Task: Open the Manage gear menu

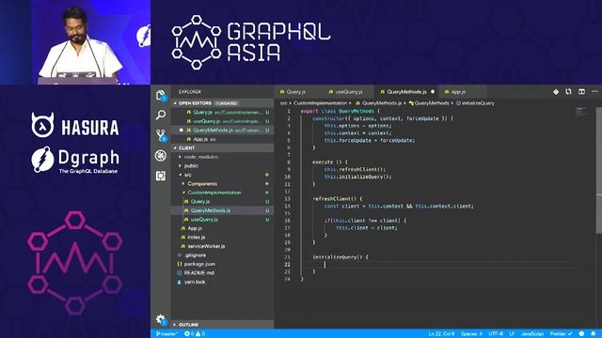Action: (161, 319)
